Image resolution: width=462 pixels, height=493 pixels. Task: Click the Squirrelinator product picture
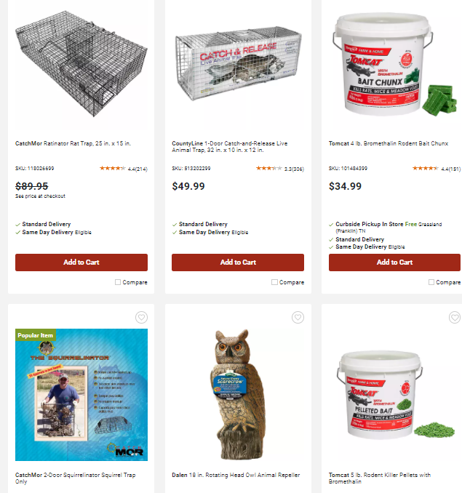tap(81, 395)
